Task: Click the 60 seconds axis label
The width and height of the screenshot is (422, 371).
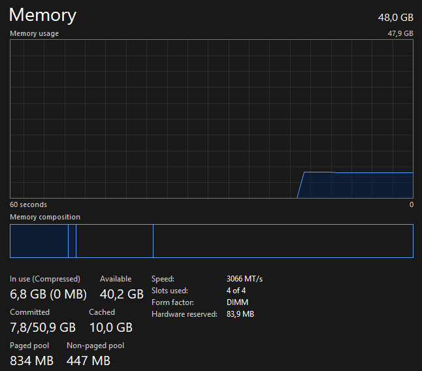Action: pyautogui.click(x=28, y=204)
